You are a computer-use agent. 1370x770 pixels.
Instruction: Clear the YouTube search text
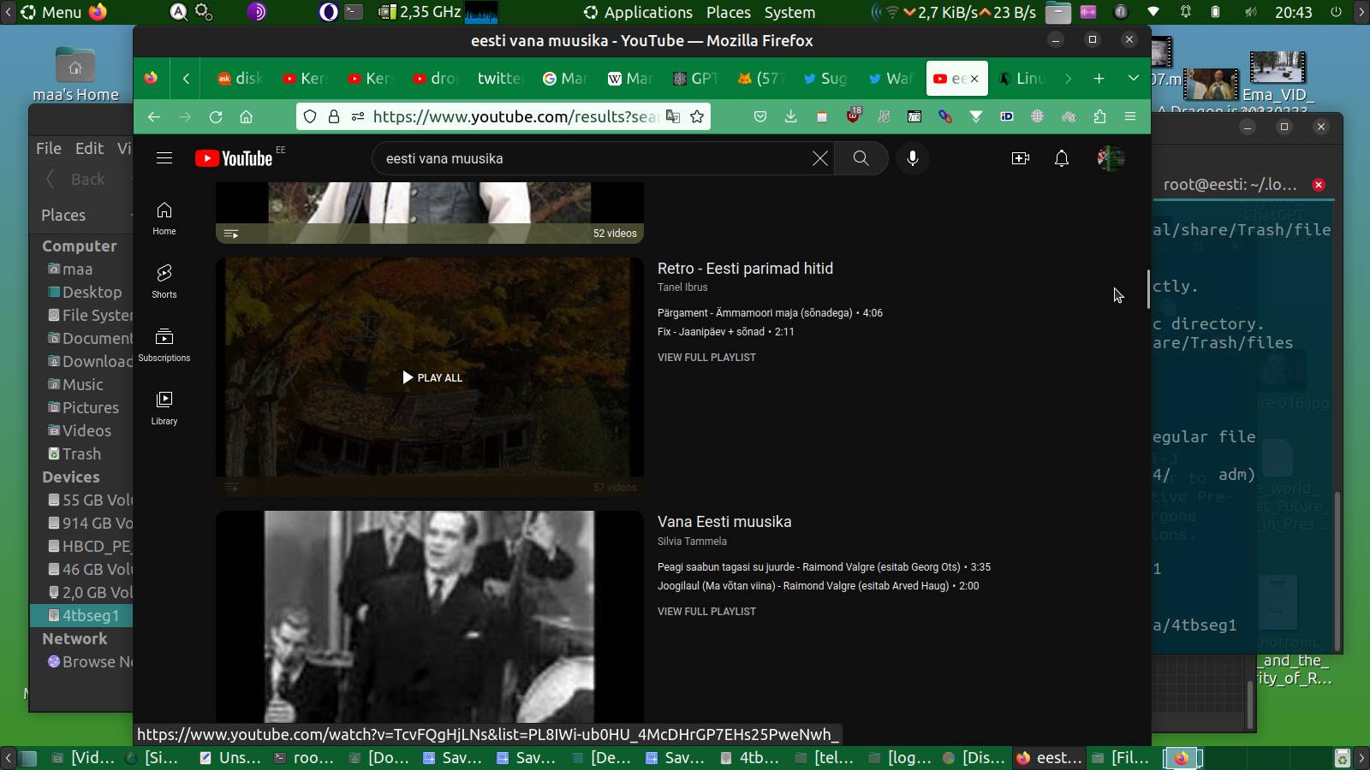[x=819, y=158]
